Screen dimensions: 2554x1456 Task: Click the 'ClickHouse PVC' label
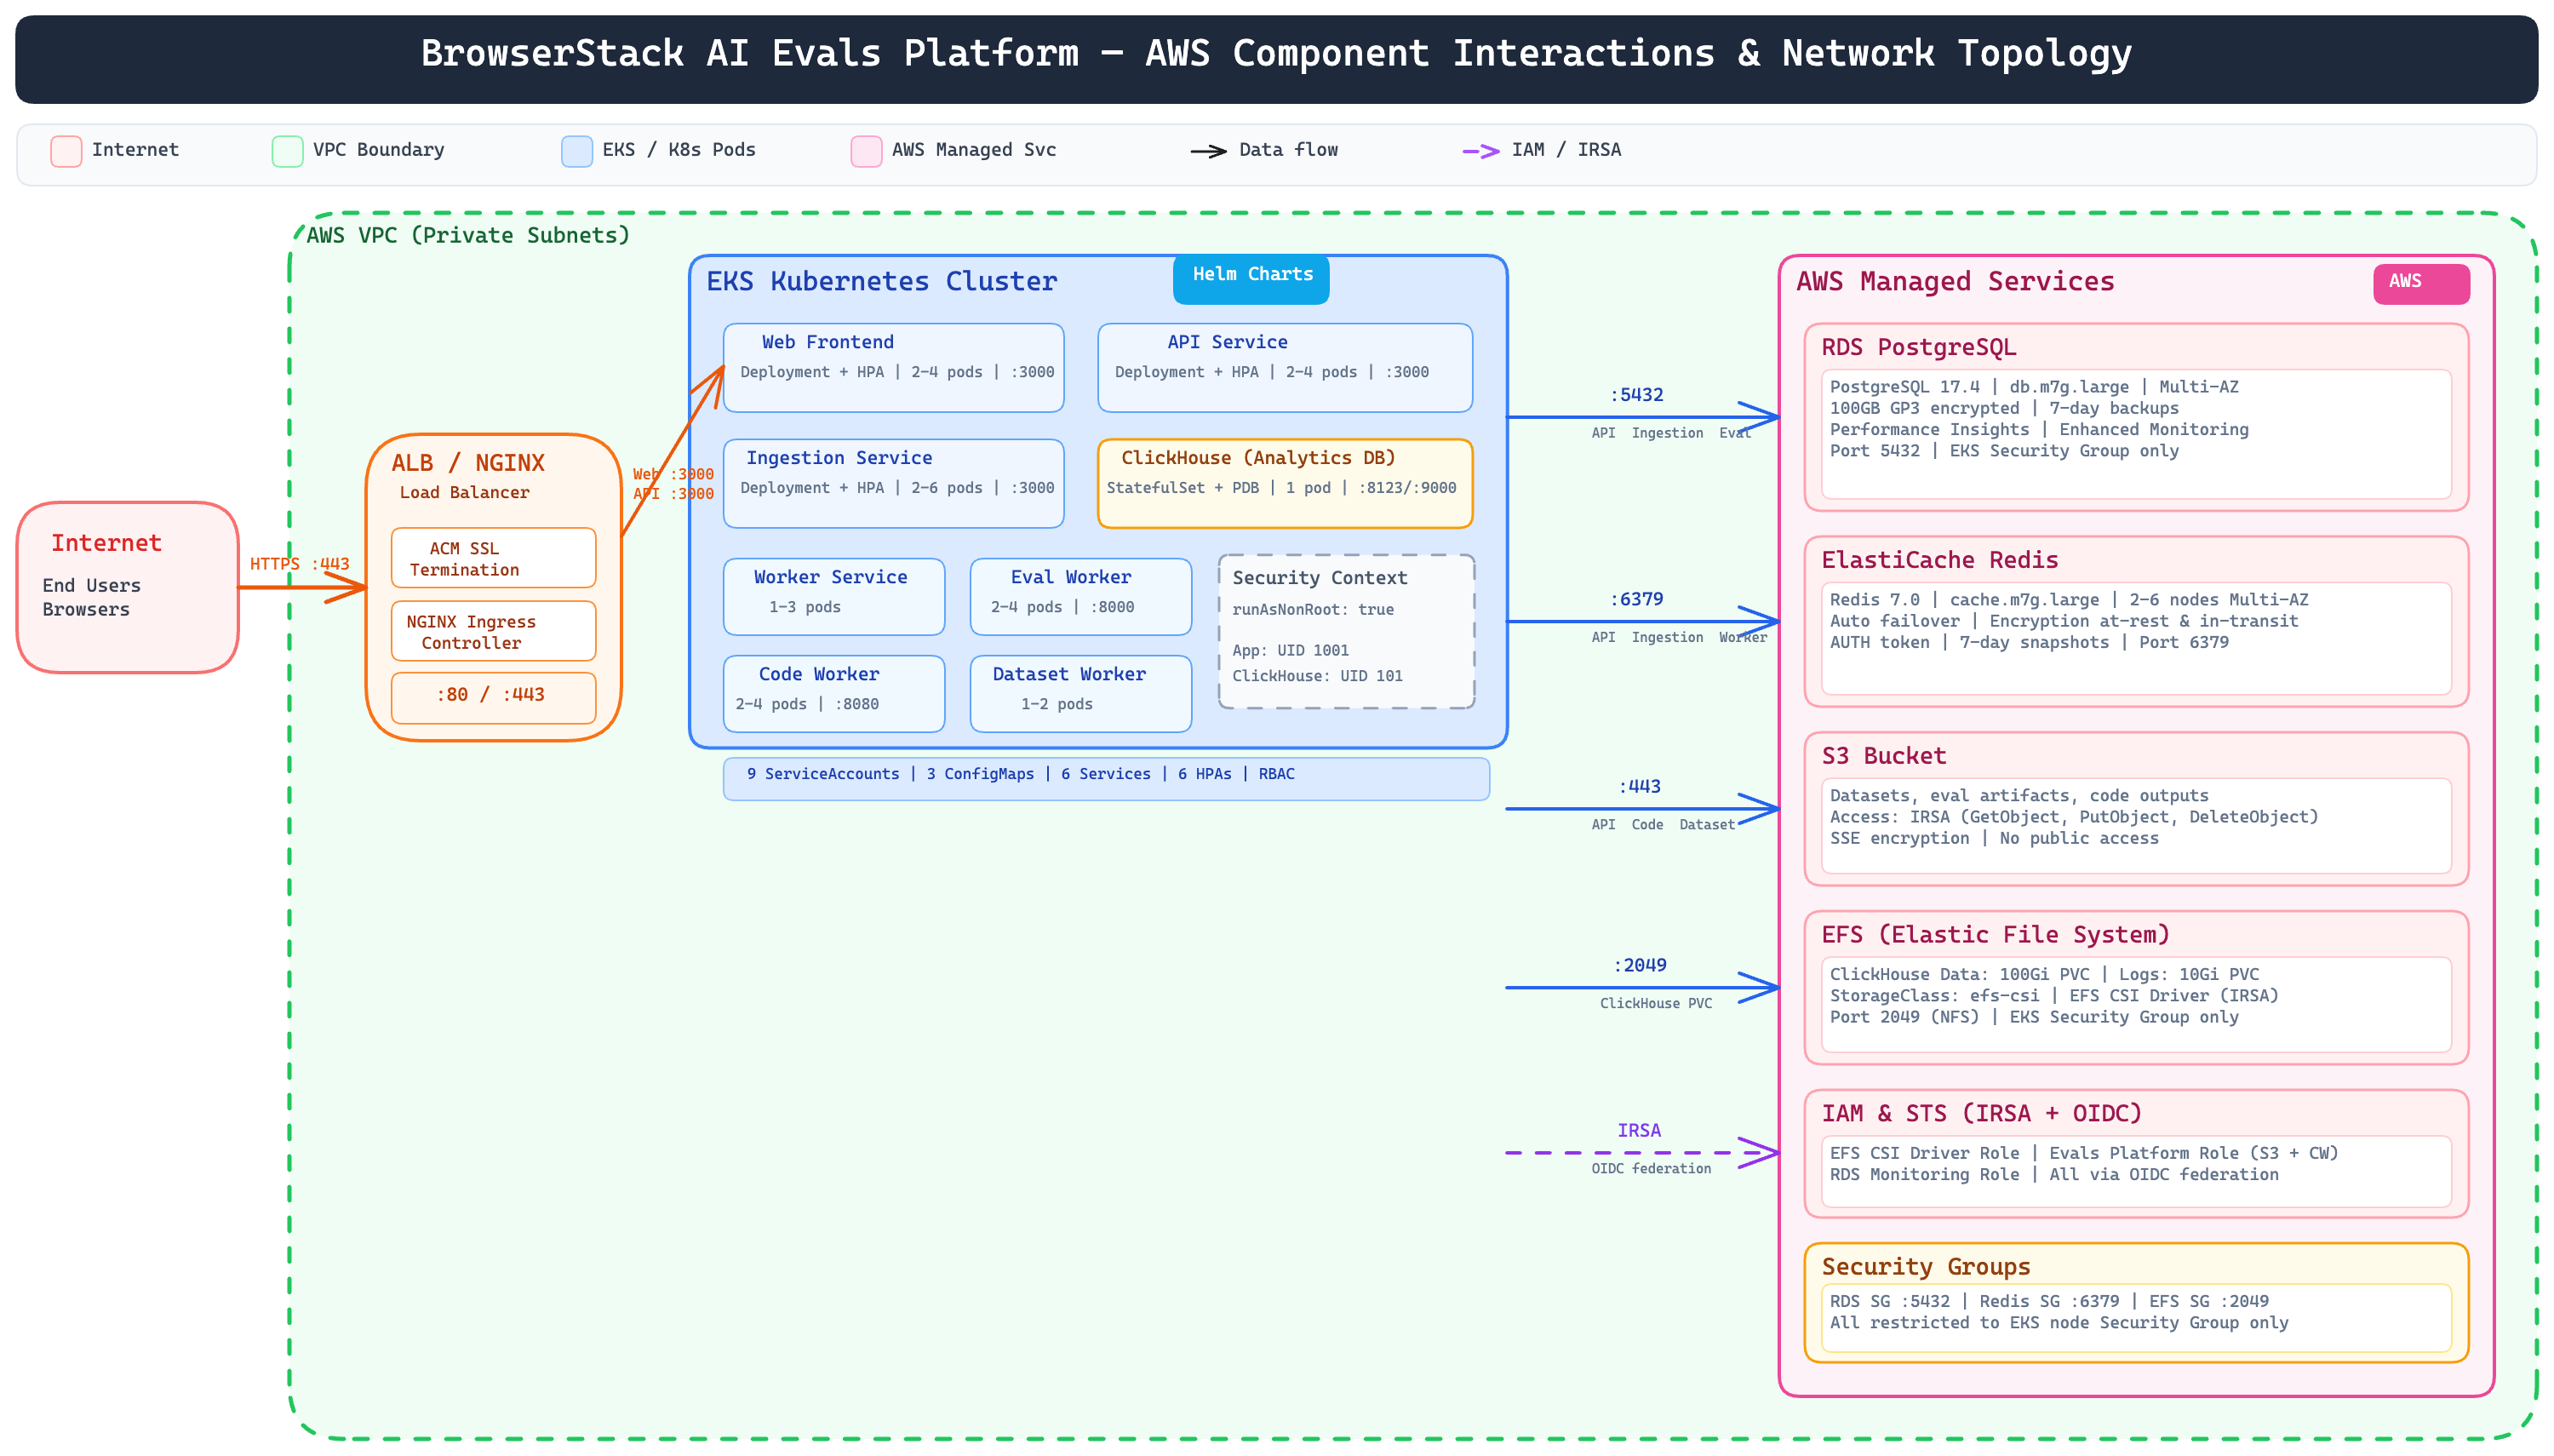point(1655,1003)
